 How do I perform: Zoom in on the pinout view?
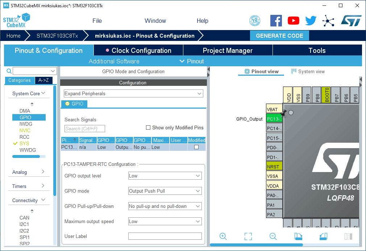click(x=223, y=236)
